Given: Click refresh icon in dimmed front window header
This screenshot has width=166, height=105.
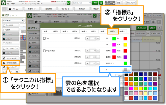Looking at the screenshot, I should click(95, 16).
